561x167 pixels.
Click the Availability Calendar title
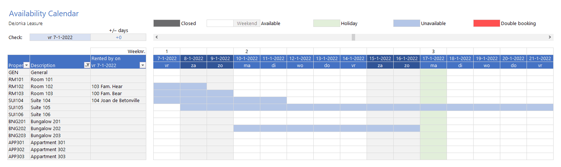(x=44, y=14)
